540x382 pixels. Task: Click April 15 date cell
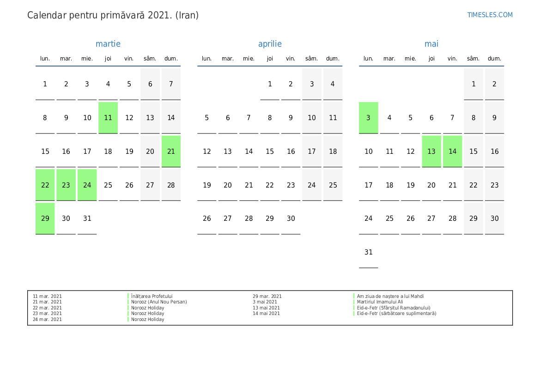(x=270, y=152)
